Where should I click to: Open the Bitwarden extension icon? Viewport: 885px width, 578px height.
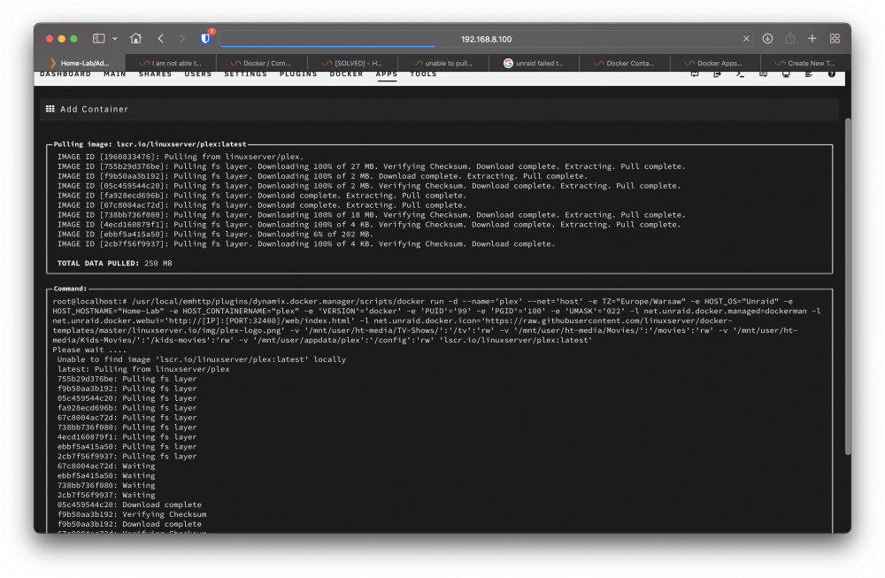tap(205, 38)
